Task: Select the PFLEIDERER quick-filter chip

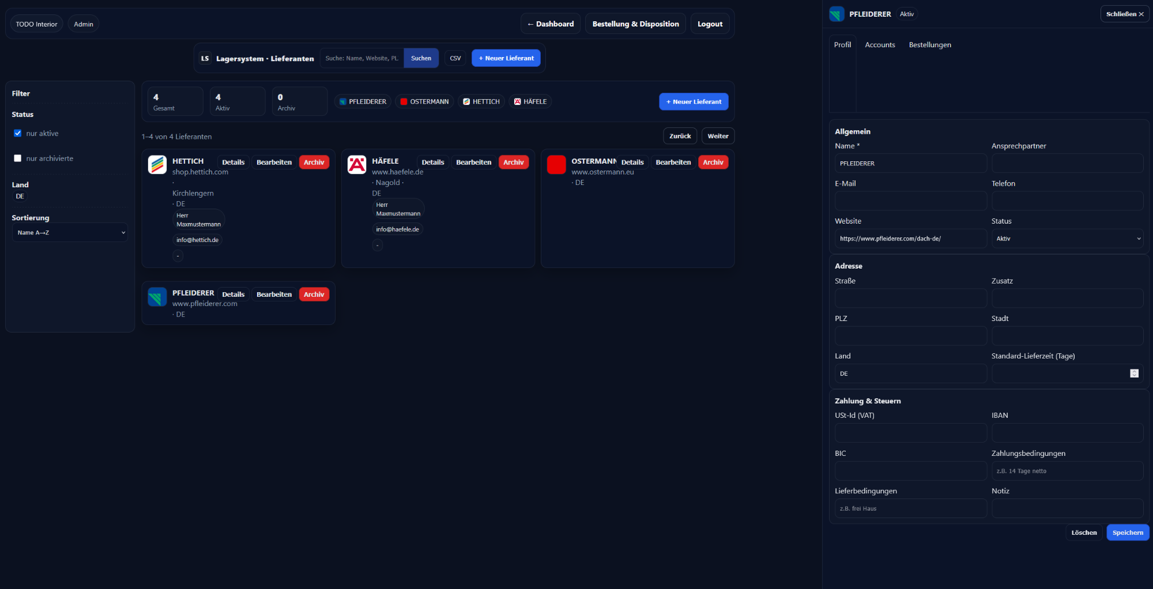Action: pyautogui.click(x=362, y=101)
